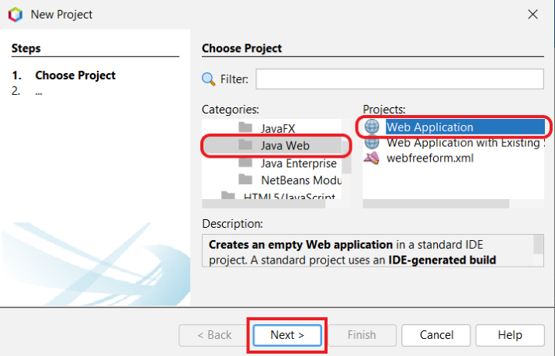The image size is (555, 356).
Task: Click the Web Application globe icon
Action: (372, 127)
